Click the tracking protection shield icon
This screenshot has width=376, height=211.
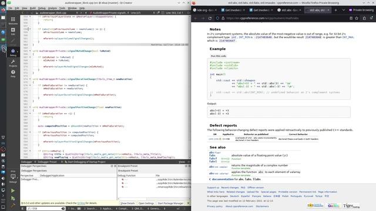[x=217, y=18]
